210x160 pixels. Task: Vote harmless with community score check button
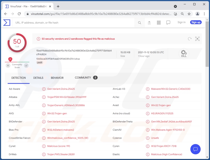click(x=26, y=65)
